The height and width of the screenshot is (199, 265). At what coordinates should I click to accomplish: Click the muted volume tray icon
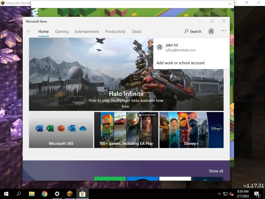click(x=231, y=194)
